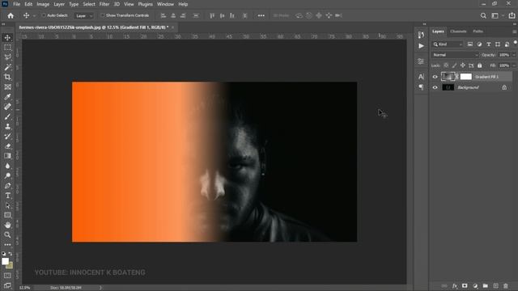Image resolution: width=518 pixels, height=291 pixels.
Task: Create a new group folder icon
Action: point(486,285)
